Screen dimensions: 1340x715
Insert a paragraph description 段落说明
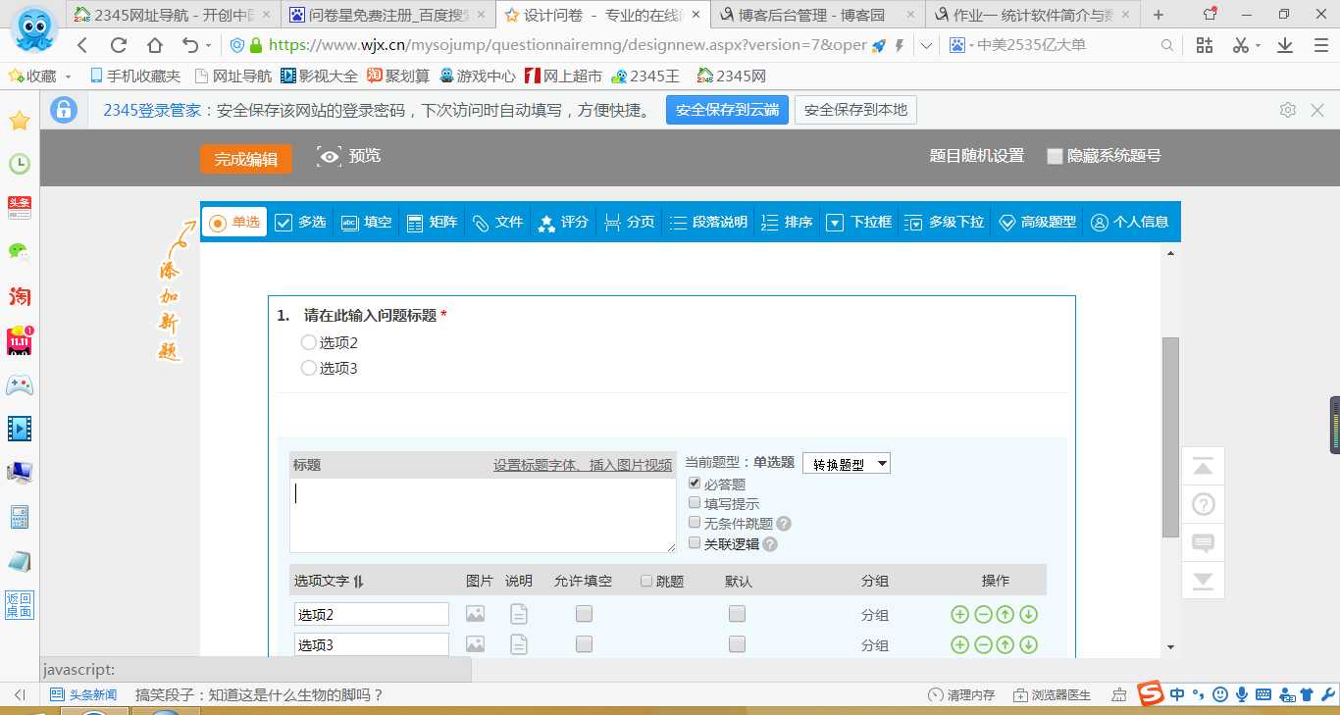pos(708,223)
